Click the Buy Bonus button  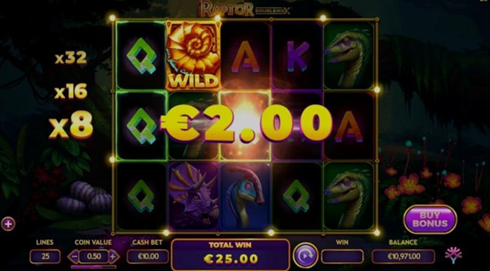tap(430, 220)
